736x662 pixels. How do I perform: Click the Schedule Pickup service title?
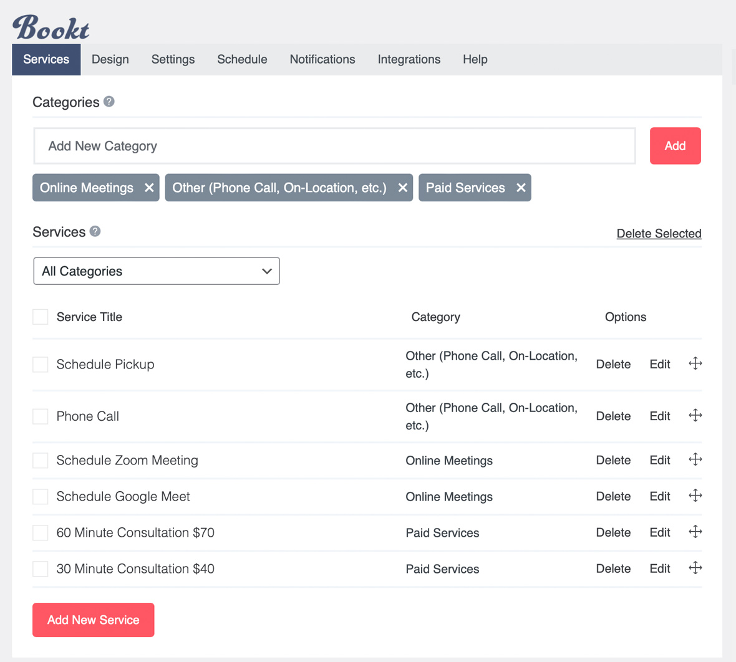tap(105, 365)
